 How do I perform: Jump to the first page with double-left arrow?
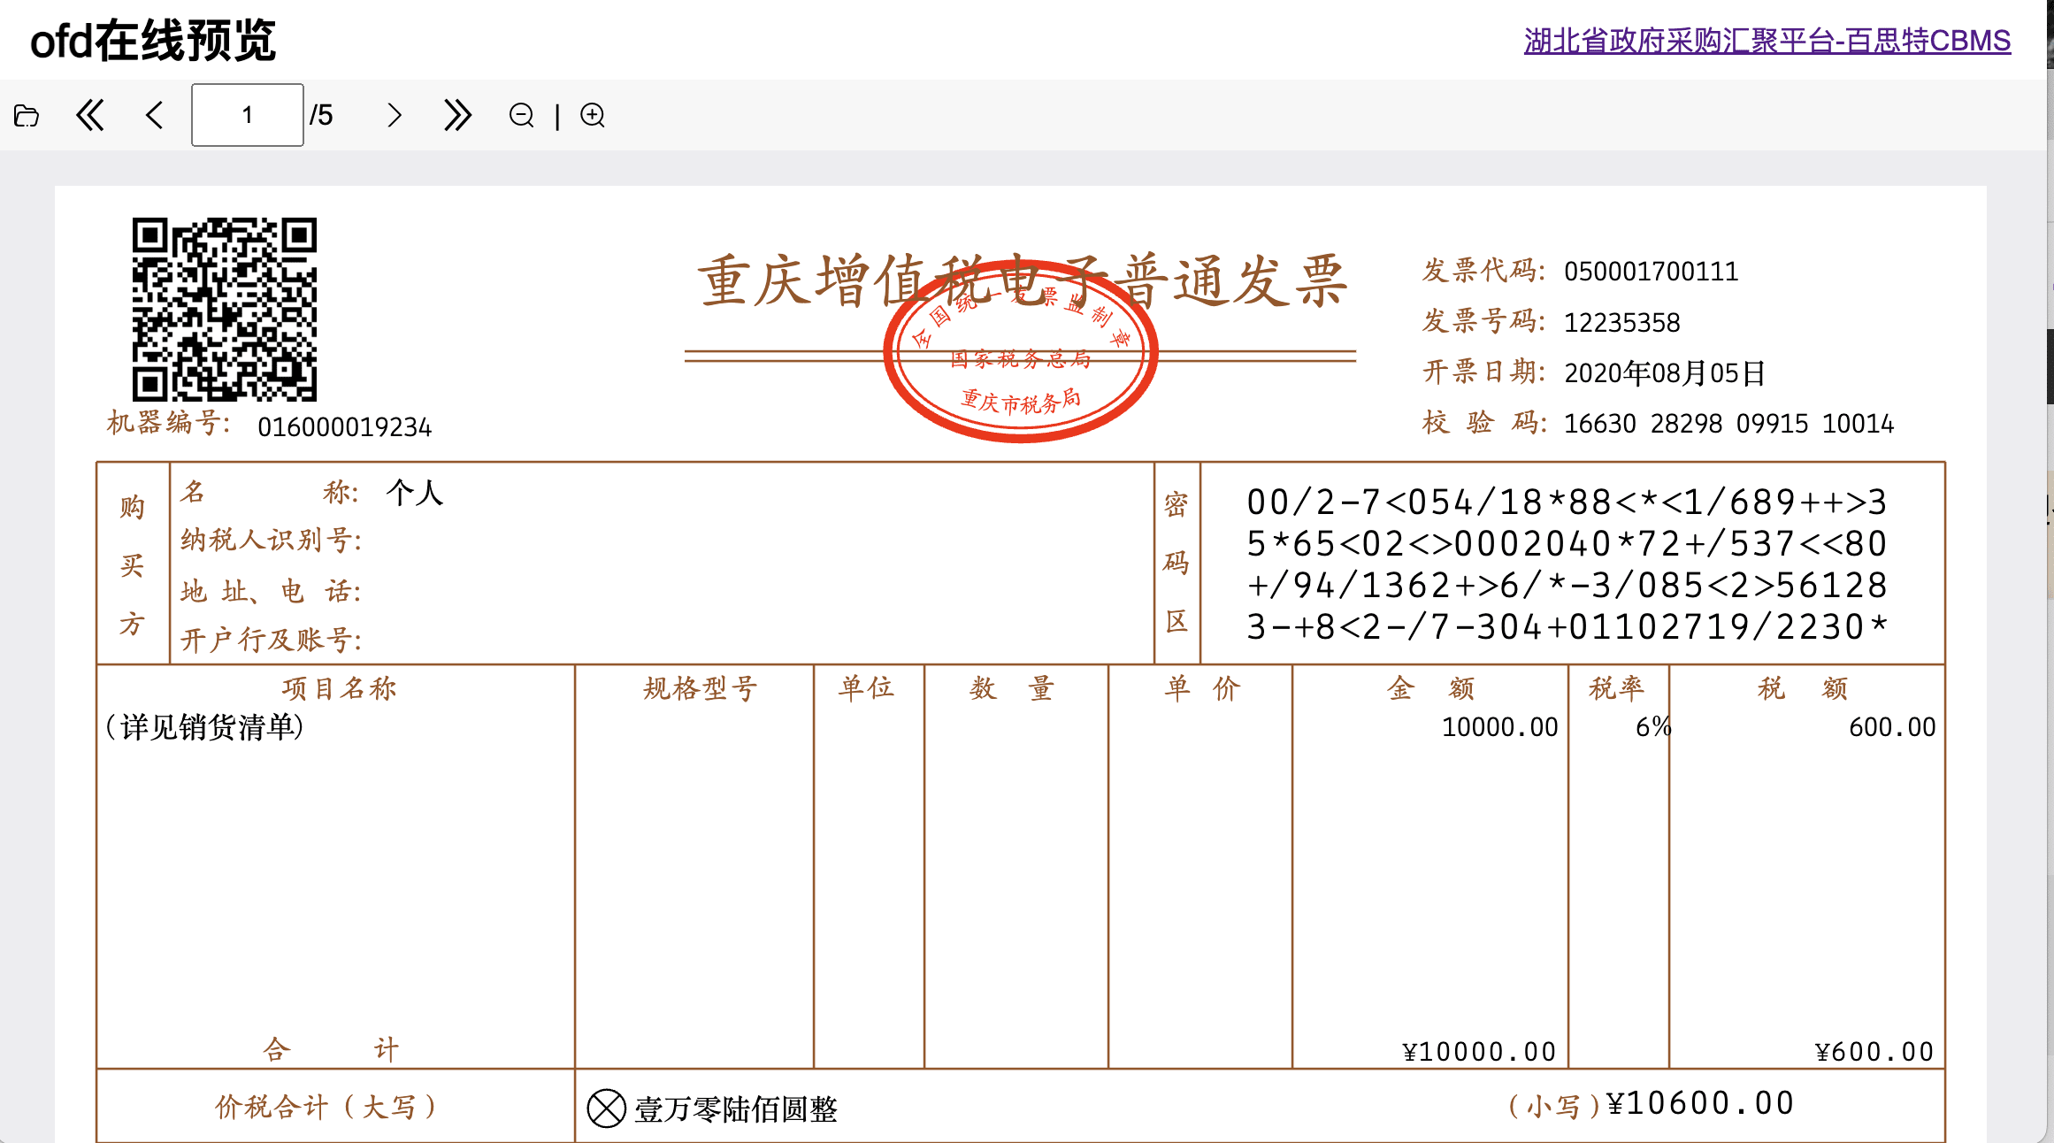pos(91,115)
